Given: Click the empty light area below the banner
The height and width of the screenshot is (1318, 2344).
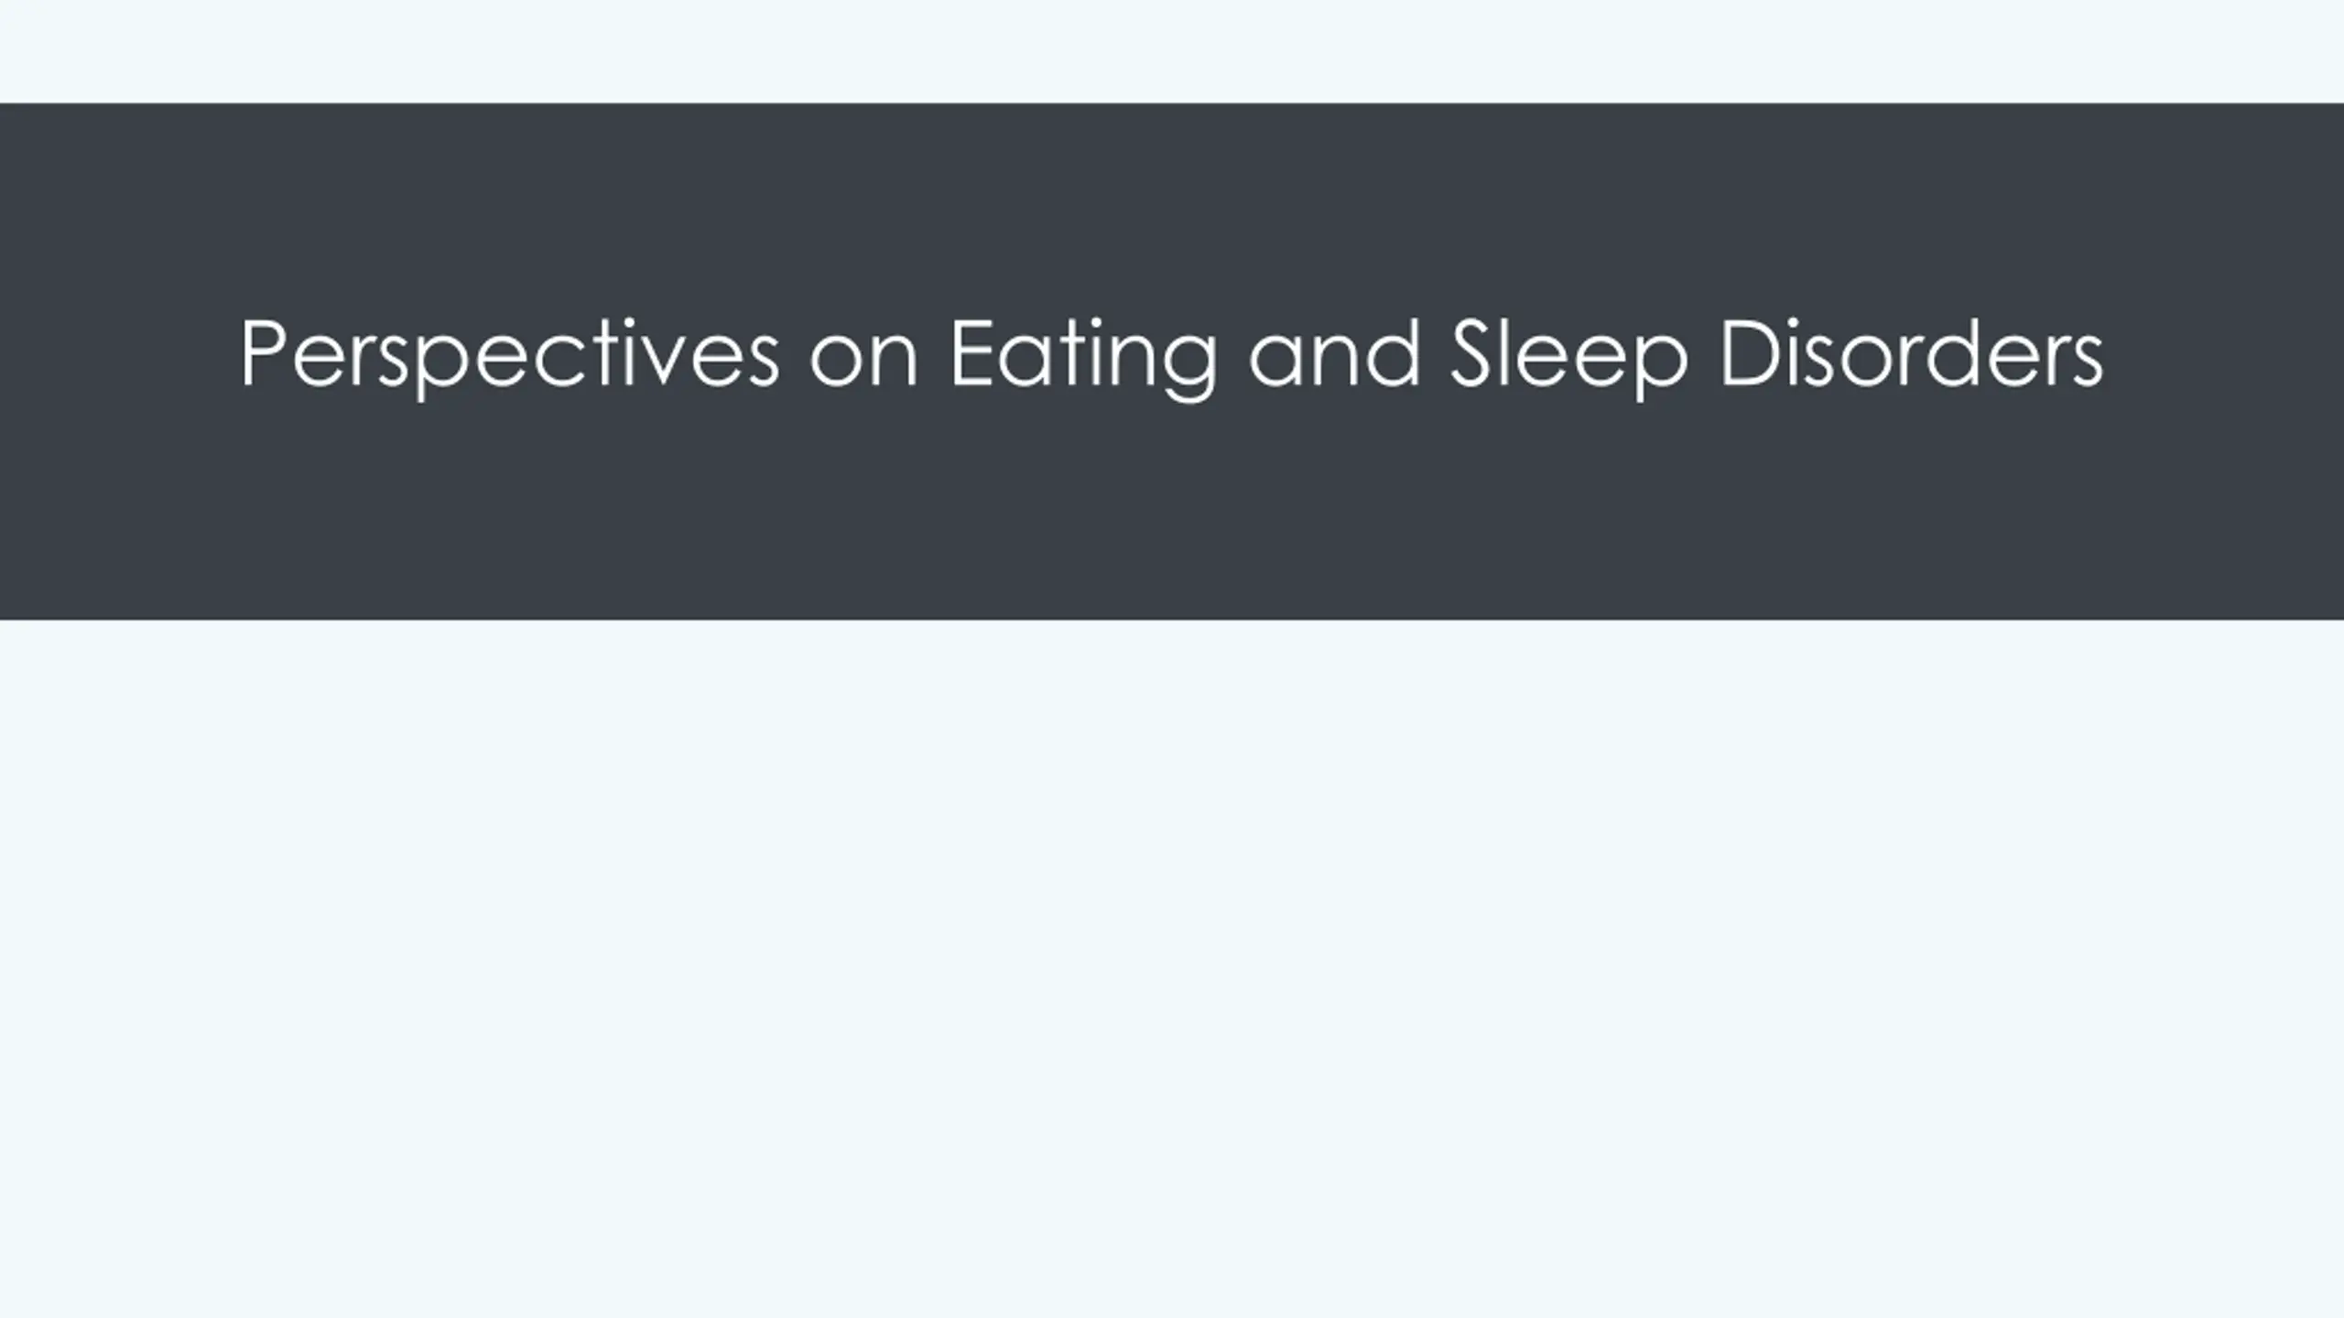Looking at the screenshot, I should (1172, 968).
